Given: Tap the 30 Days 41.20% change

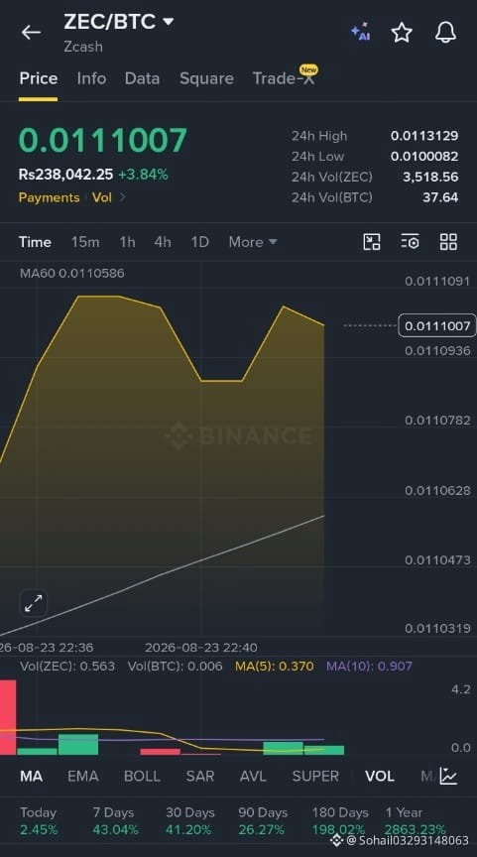Looking at the screenshot, I should pos(189,821).
